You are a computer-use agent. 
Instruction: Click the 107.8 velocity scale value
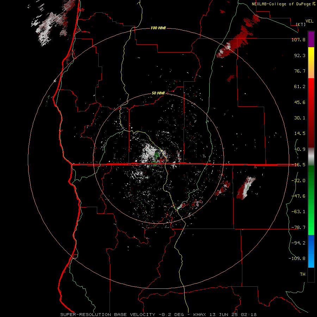298,39
